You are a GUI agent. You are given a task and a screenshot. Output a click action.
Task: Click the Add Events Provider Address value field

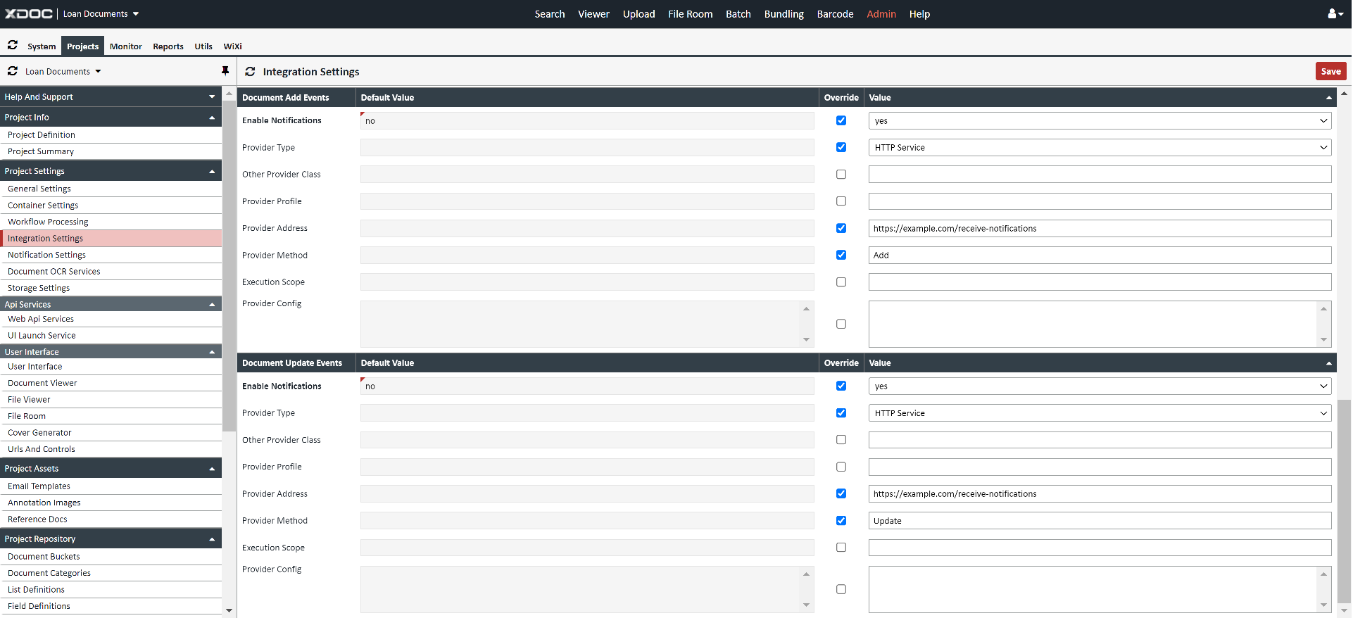coord(1099,229)
